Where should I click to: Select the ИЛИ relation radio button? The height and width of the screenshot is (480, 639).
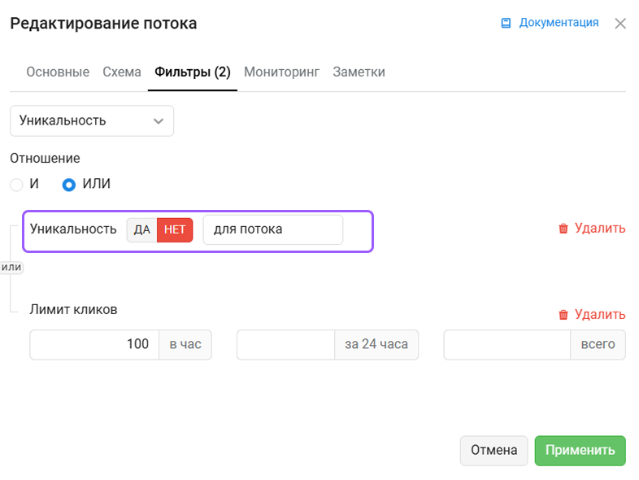69,185
